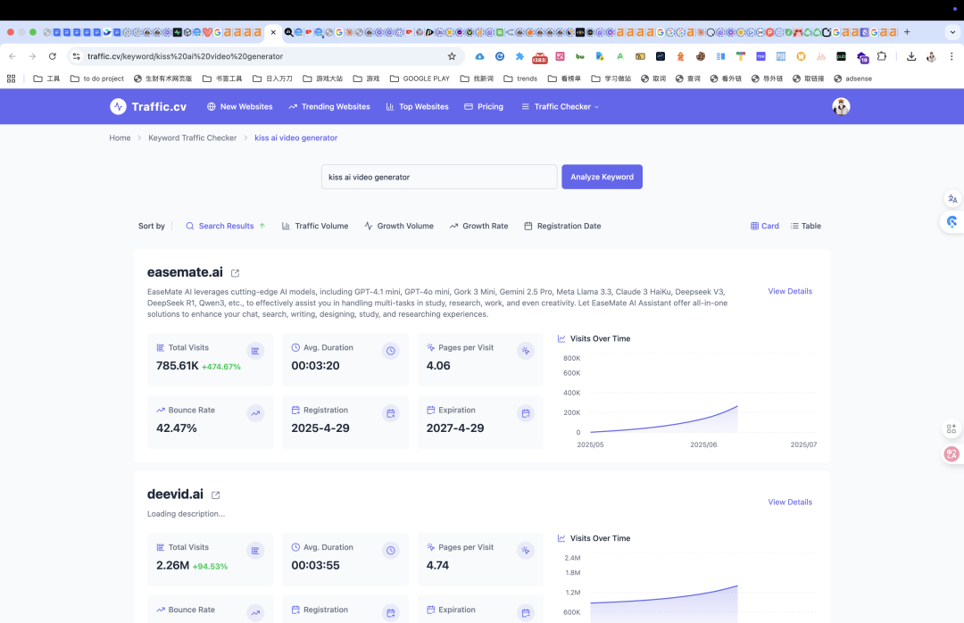Click the browser back arrow
964x623 pixels.
coord(12,56)
